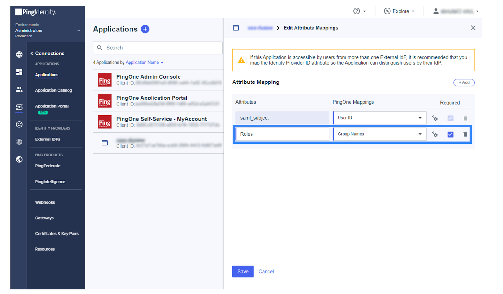Click the PingOne Admin Console Ping logo
The height and width of the screenshot is (294, 503).
[105, 80]
